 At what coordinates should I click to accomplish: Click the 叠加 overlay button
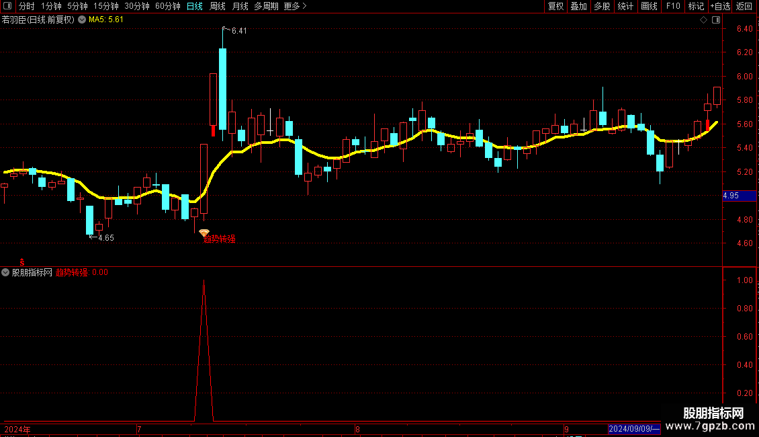coord(579,6)
